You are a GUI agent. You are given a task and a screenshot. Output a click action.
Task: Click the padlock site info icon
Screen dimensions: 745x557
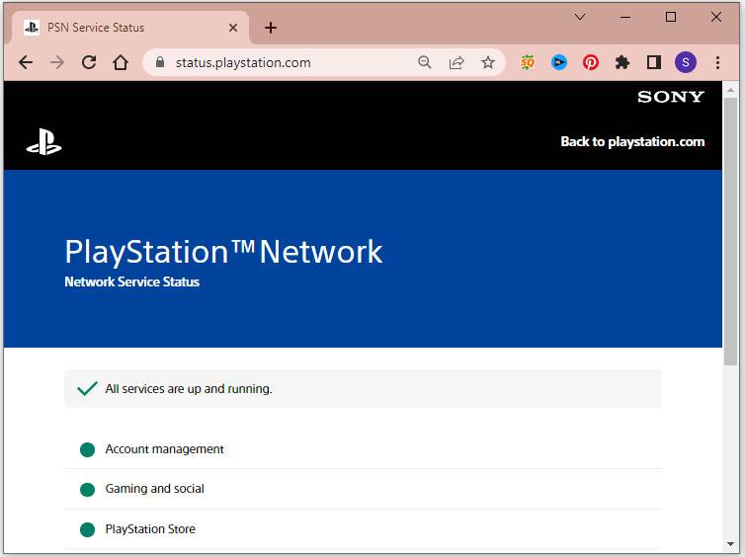[160, 62]
